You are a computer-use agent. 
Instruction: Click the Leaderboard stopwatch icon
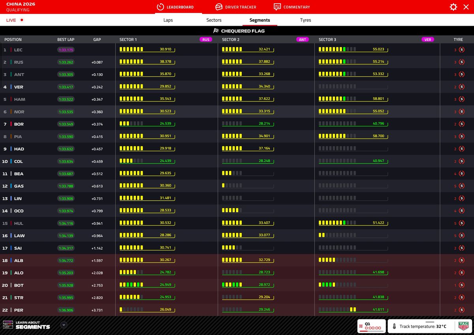pos(160,7)
